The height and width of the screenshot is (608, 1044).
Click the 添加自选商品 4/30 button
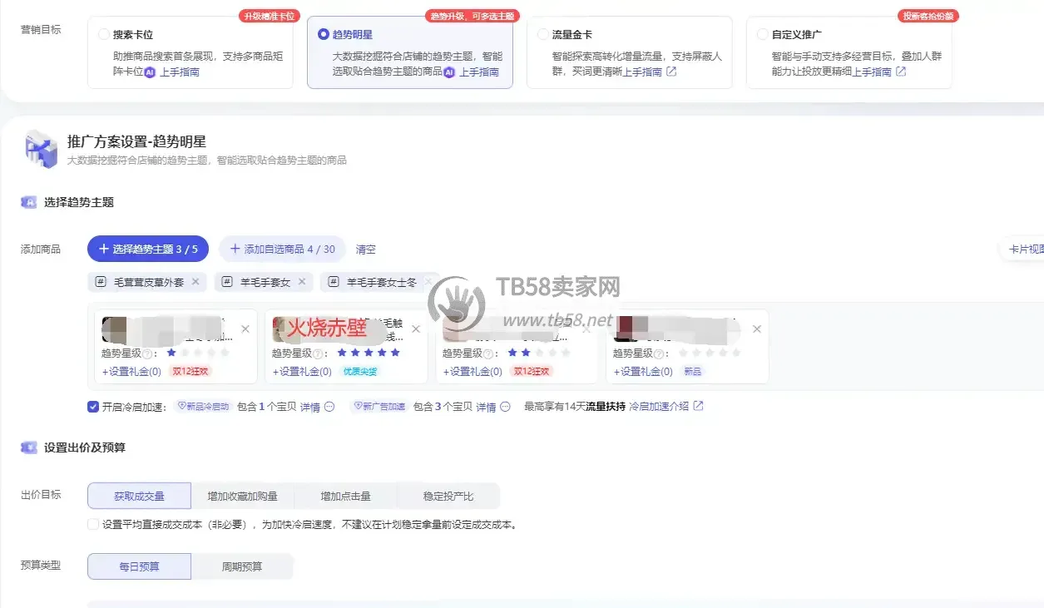[x=282, y=249]
